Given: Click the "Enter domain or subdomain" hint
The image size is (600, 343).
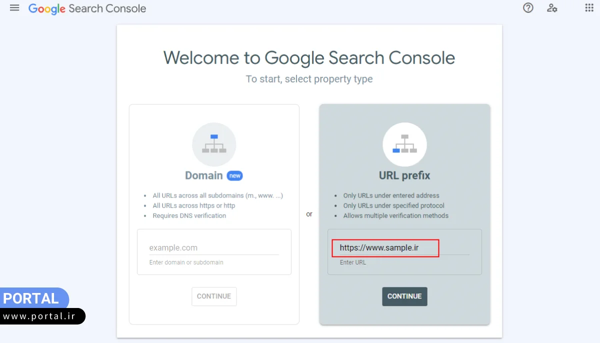Looking at the screenshot, I should point(186,262).
